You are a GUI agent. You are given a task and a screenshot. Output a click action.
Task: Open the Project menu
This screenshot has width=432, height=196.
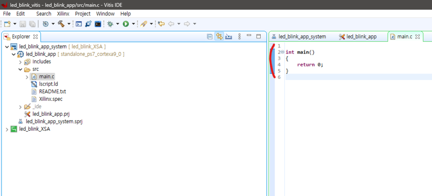(83, 14)
